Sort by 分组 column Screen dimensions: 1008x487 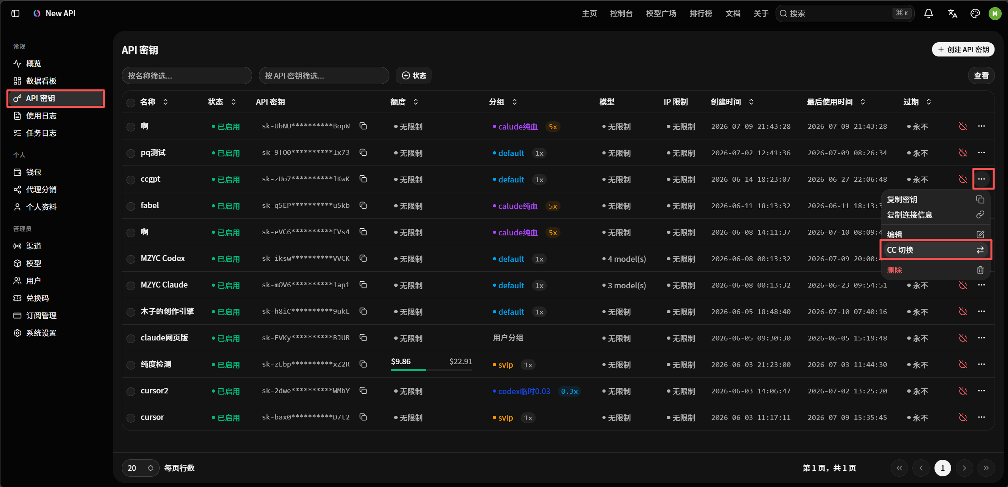[503, 102]
